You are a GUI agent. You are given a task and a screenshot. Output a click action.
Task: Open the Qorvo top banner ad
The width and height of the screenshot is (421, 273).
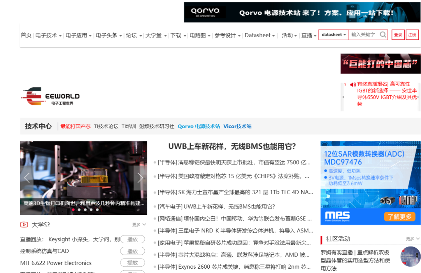click(x=302, y=12)
